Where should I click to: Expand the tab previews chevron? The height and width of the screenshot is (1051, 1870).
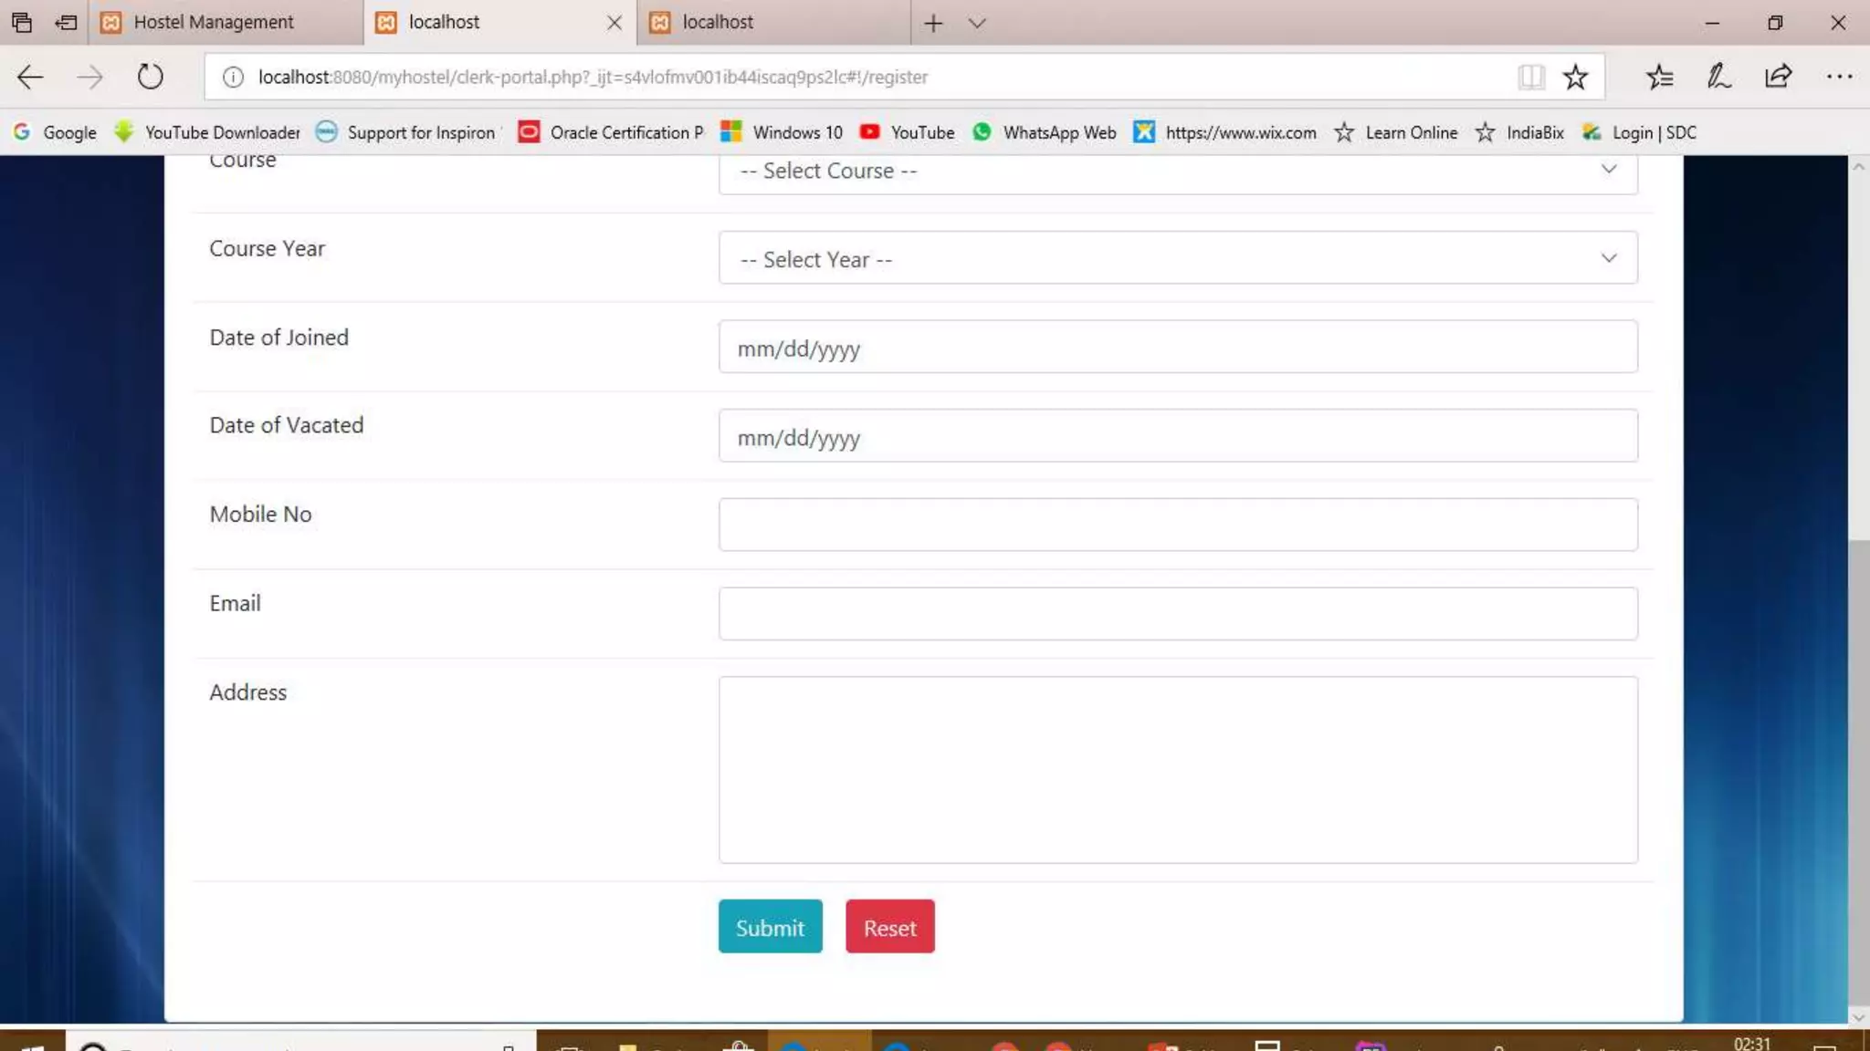tap(977, 23)
